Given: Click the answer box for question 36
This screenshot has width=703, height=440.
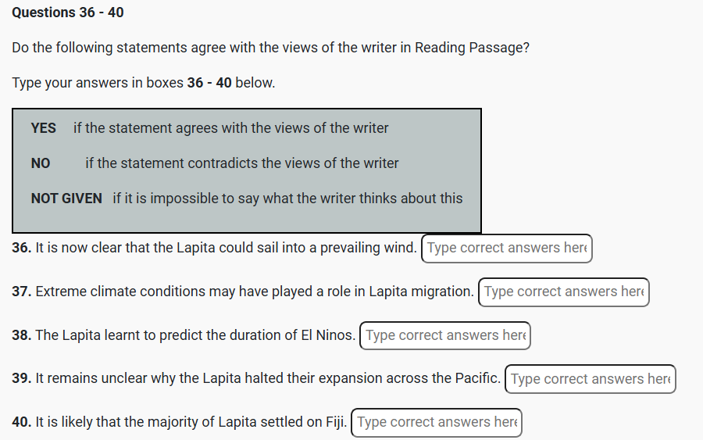Looking at the screenshot, I should coord(506,248).
